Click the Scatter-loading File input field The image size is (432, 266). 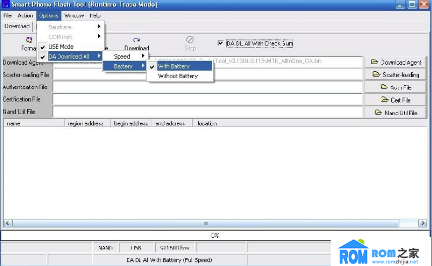click(x=208, y=75)
